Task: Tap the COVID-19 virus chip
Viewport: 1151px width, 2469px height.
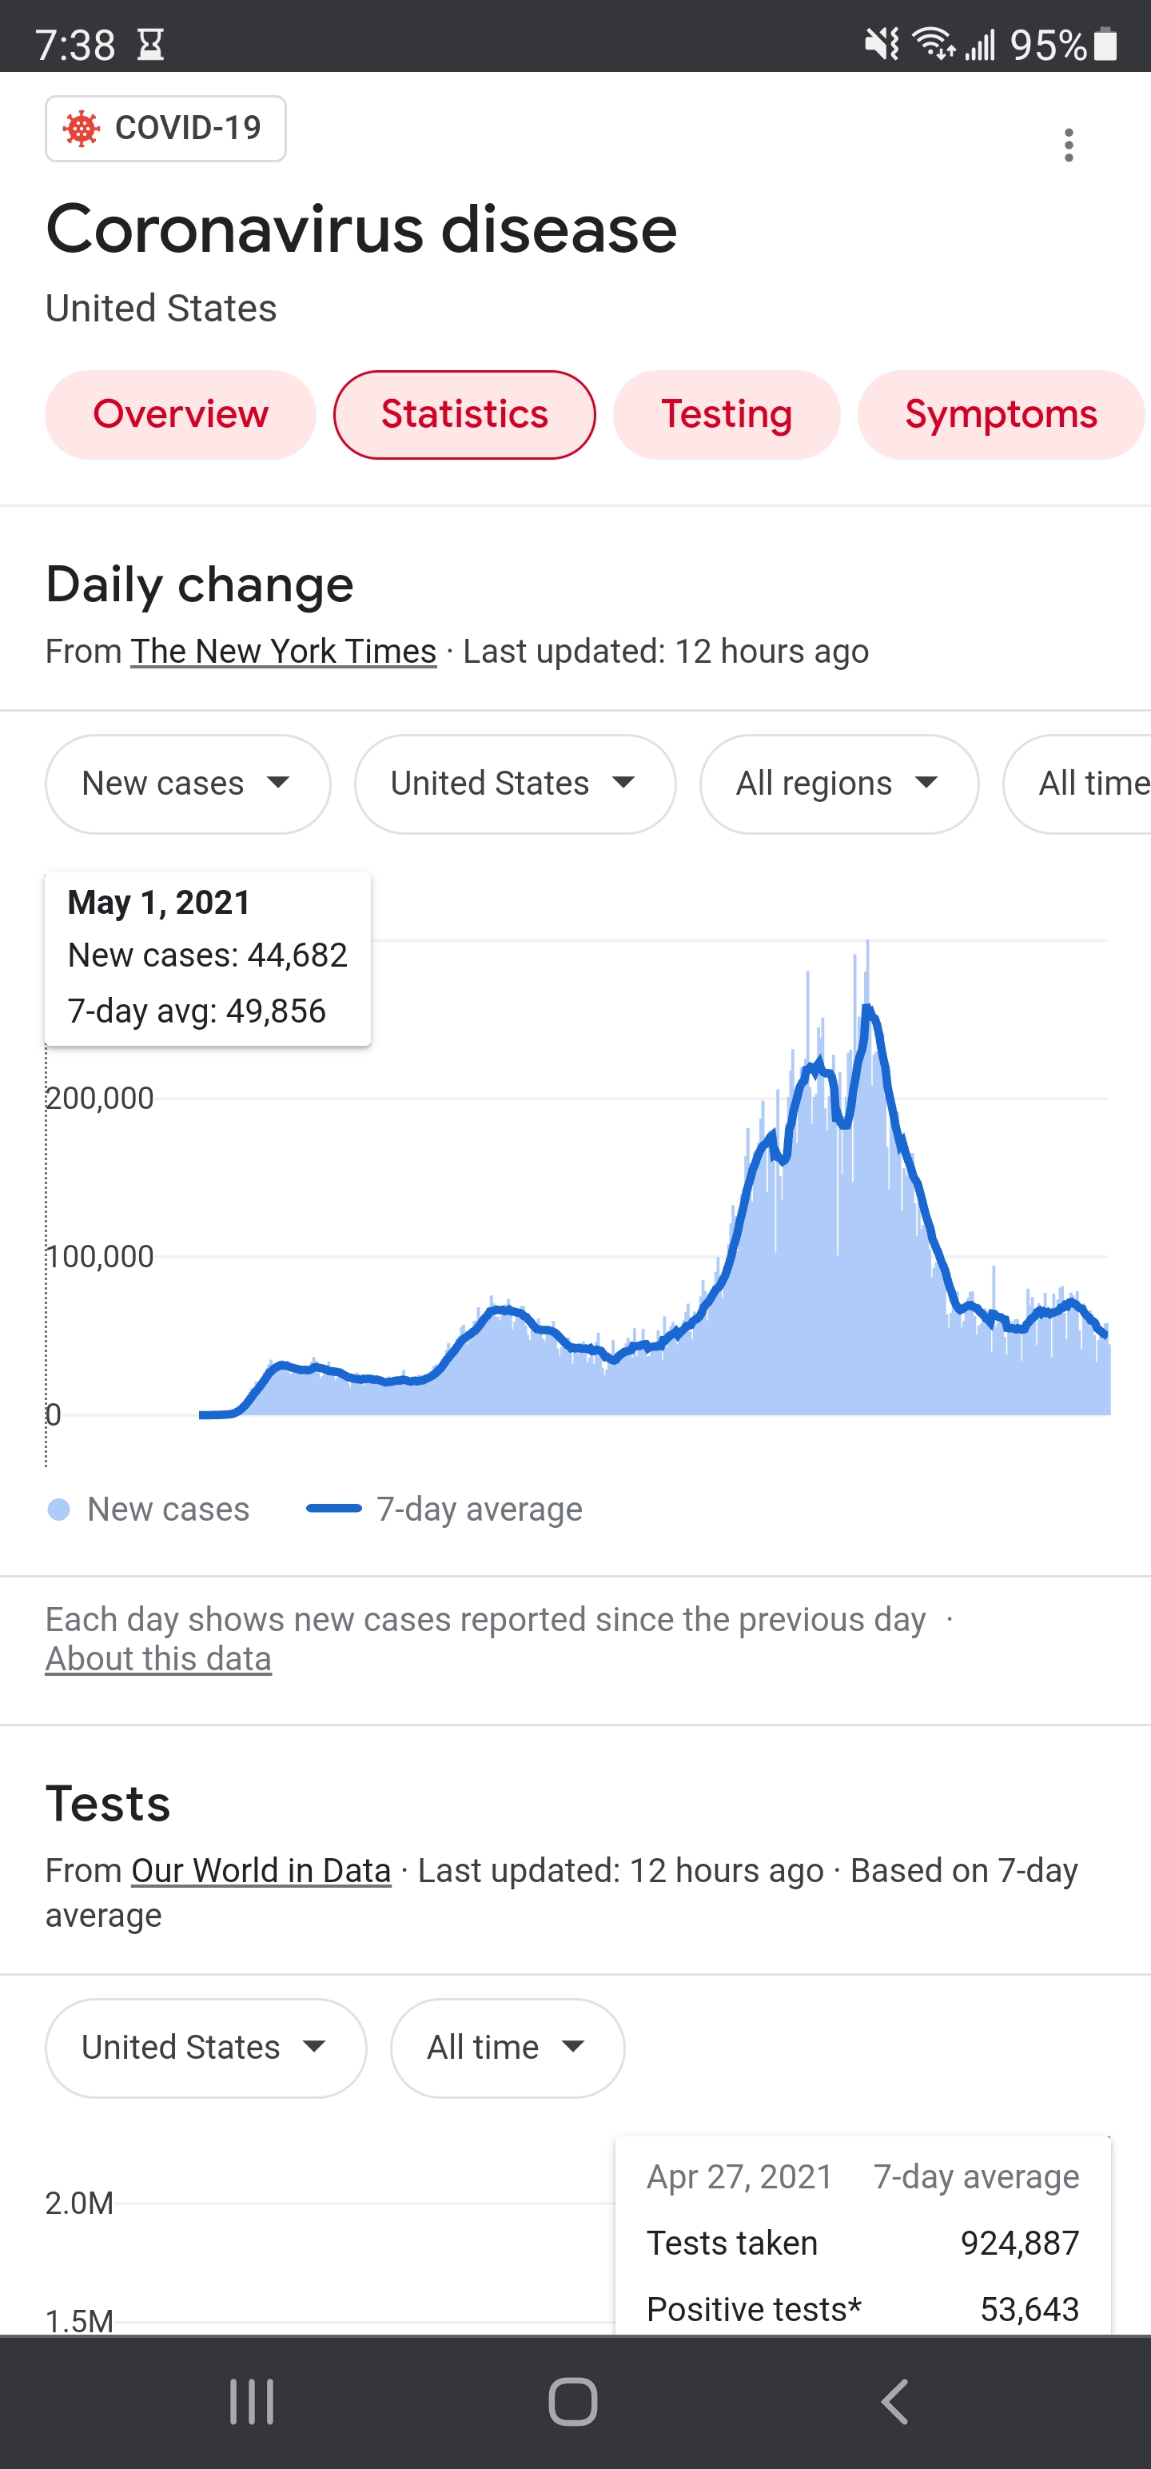Action: tap(165, 129)
